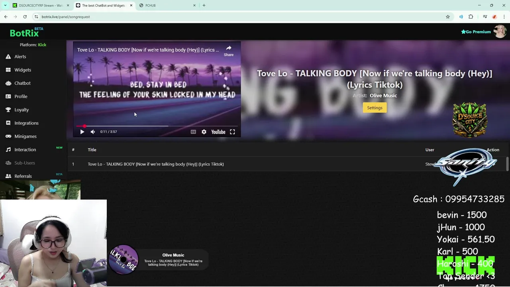Open browser extensions puzzle icon

tap(471, 17)
